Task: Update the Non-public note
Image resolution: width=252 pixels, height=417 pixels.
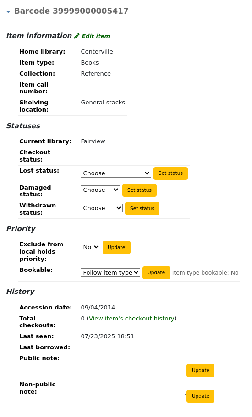Action: tap(200, 396)
